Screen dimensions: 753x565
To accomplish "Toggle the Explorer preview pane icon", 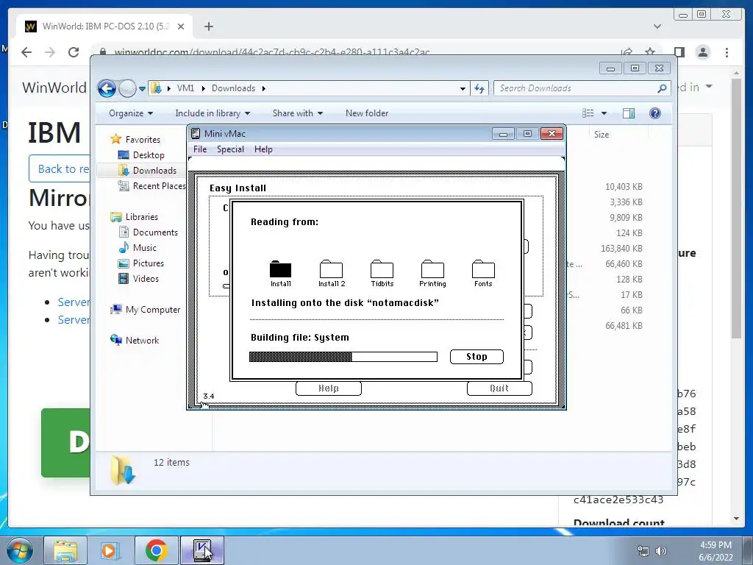I will [629, 113].
